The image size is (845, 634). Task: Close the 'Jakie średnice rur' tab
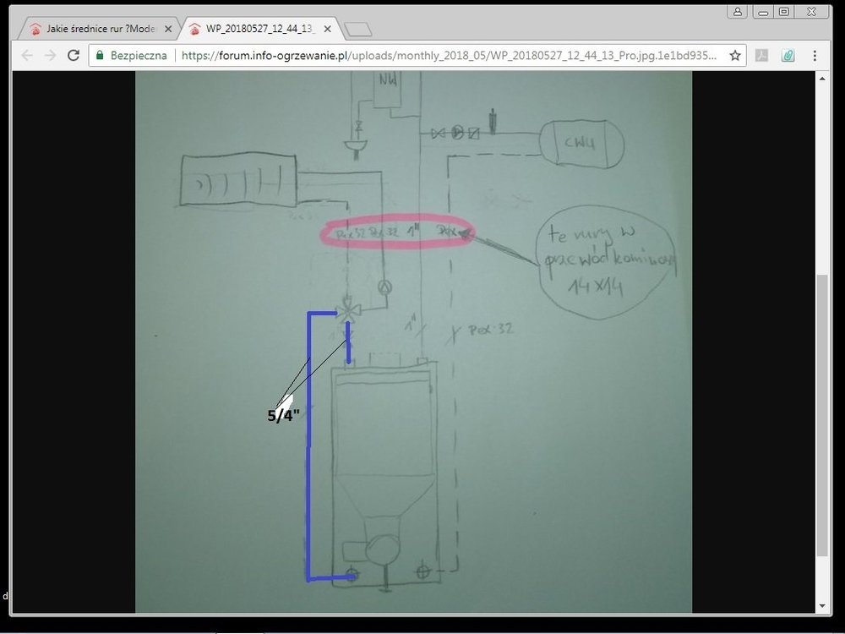(167, 30)
